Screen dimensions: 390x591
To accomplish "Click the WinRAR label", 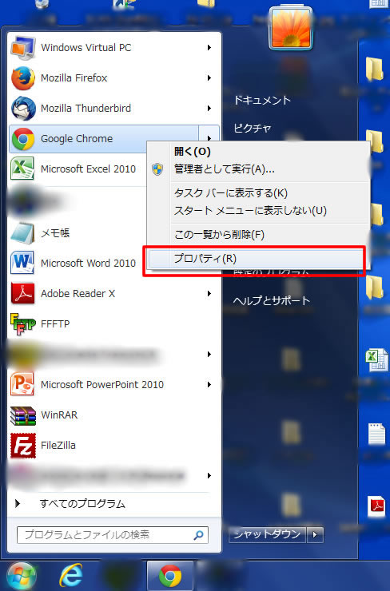I will pyautogui.click(x=59, y=414).
